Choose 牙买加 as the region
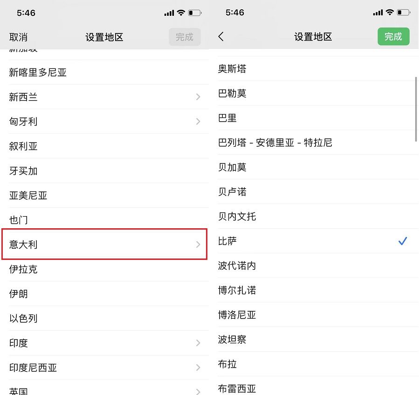This screenshot has height=395, width=419. click(23, 171)
